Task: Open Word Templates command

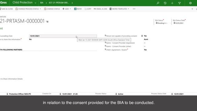Action: (x=118, y=9)
